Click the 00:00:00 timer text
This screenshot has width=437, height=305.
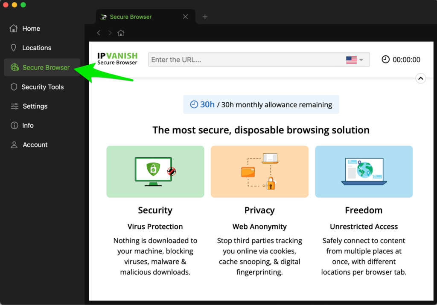pos(406,60)
